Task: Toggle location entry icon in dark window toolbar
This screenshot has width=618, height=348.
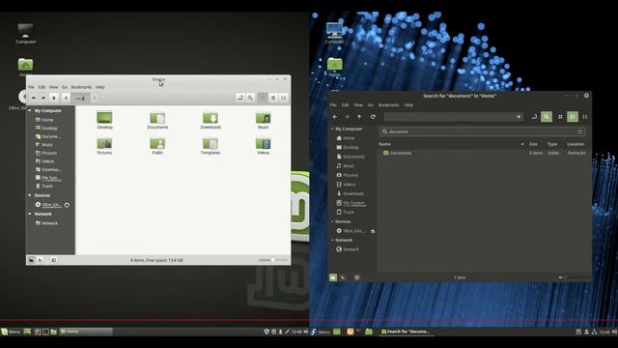Action: coord(534,116)
